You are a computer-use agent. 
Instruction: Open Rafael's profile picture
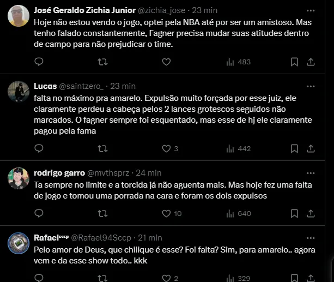click(x=19, y=243)
